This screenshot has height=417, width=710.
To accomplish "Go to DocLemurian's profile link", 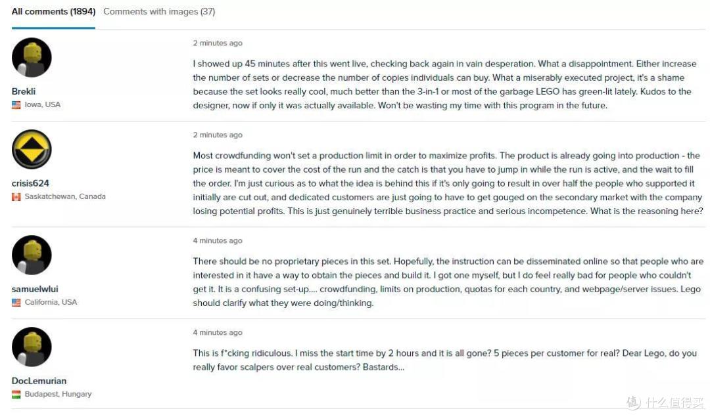I will (39, 381).
